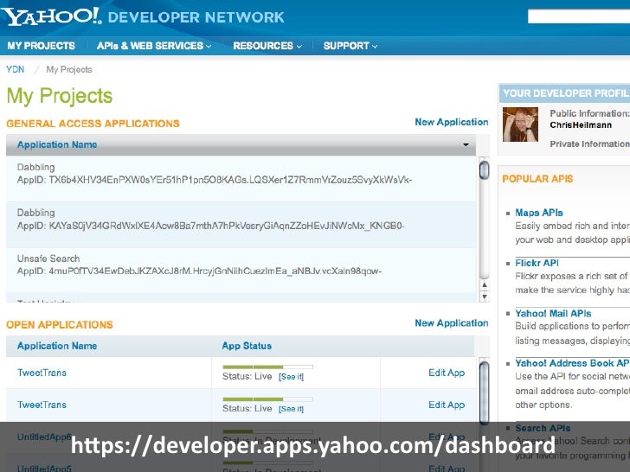The height and width of the screenshot is (472, 630).
Task: Click See it link for first TweetTrans
Action: pyautogui.click(x=291, y=377)
